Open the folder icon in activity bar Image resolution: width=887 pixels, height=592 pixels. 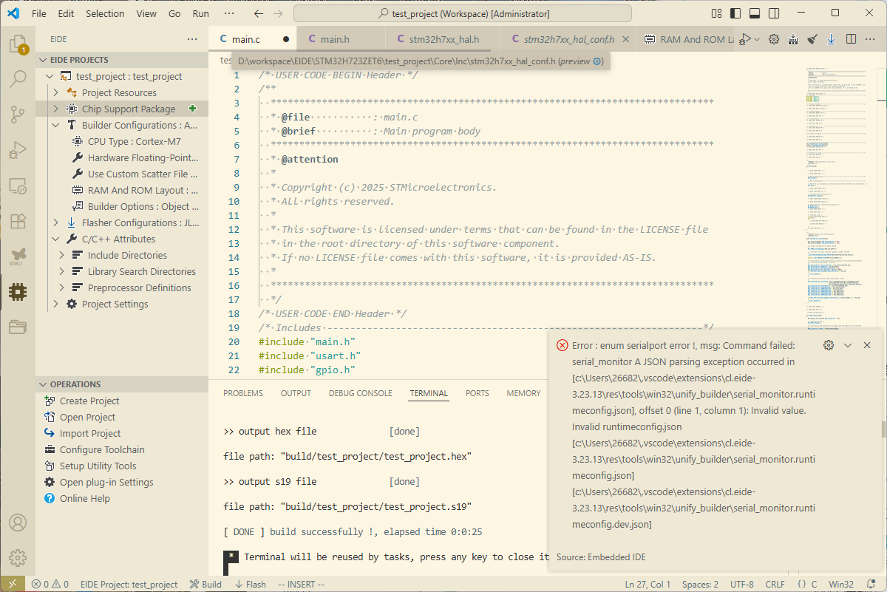click(18, 327)
